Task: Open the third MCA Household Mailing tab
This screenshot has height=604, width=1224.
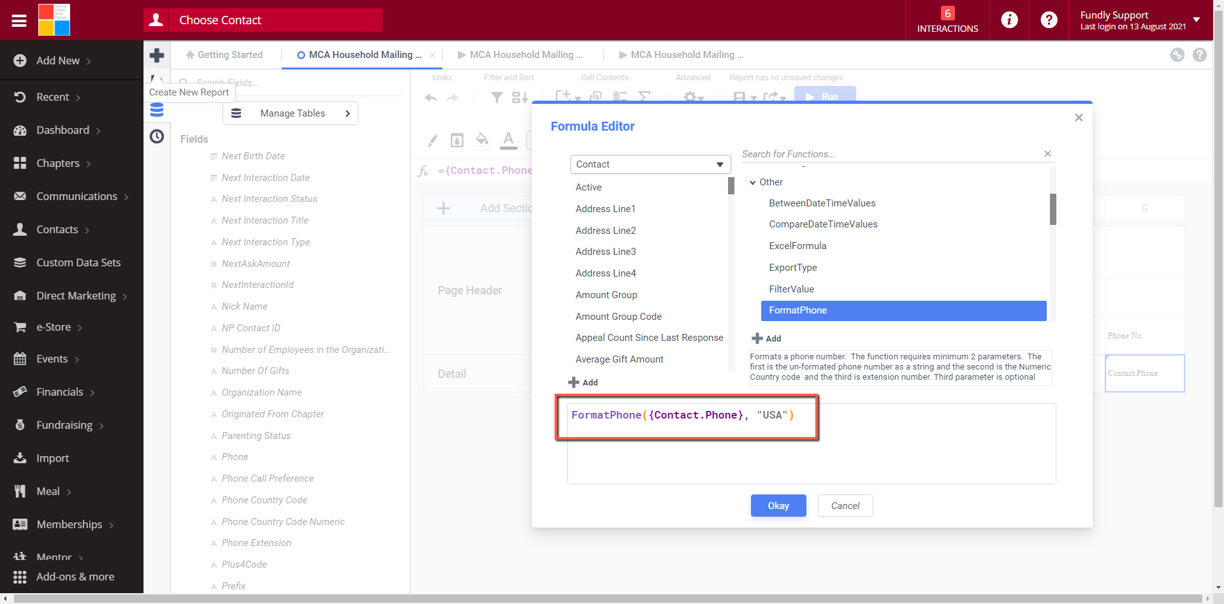Action: pyautogui.click(x=681, y=55)
